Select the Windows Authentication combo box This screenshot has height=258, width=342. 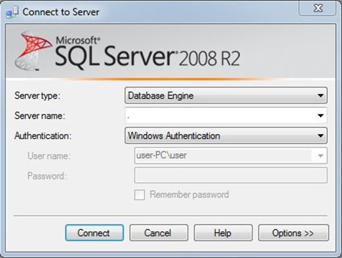(x=226, y=136)
